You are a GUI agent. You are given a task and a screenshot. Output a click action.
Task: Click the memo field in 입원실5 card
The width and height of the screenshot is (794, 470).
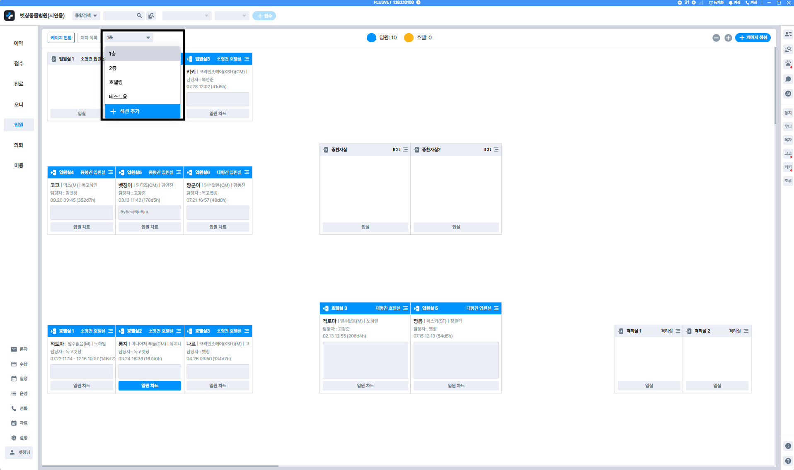pyautogui.click(x=150, y=212)
